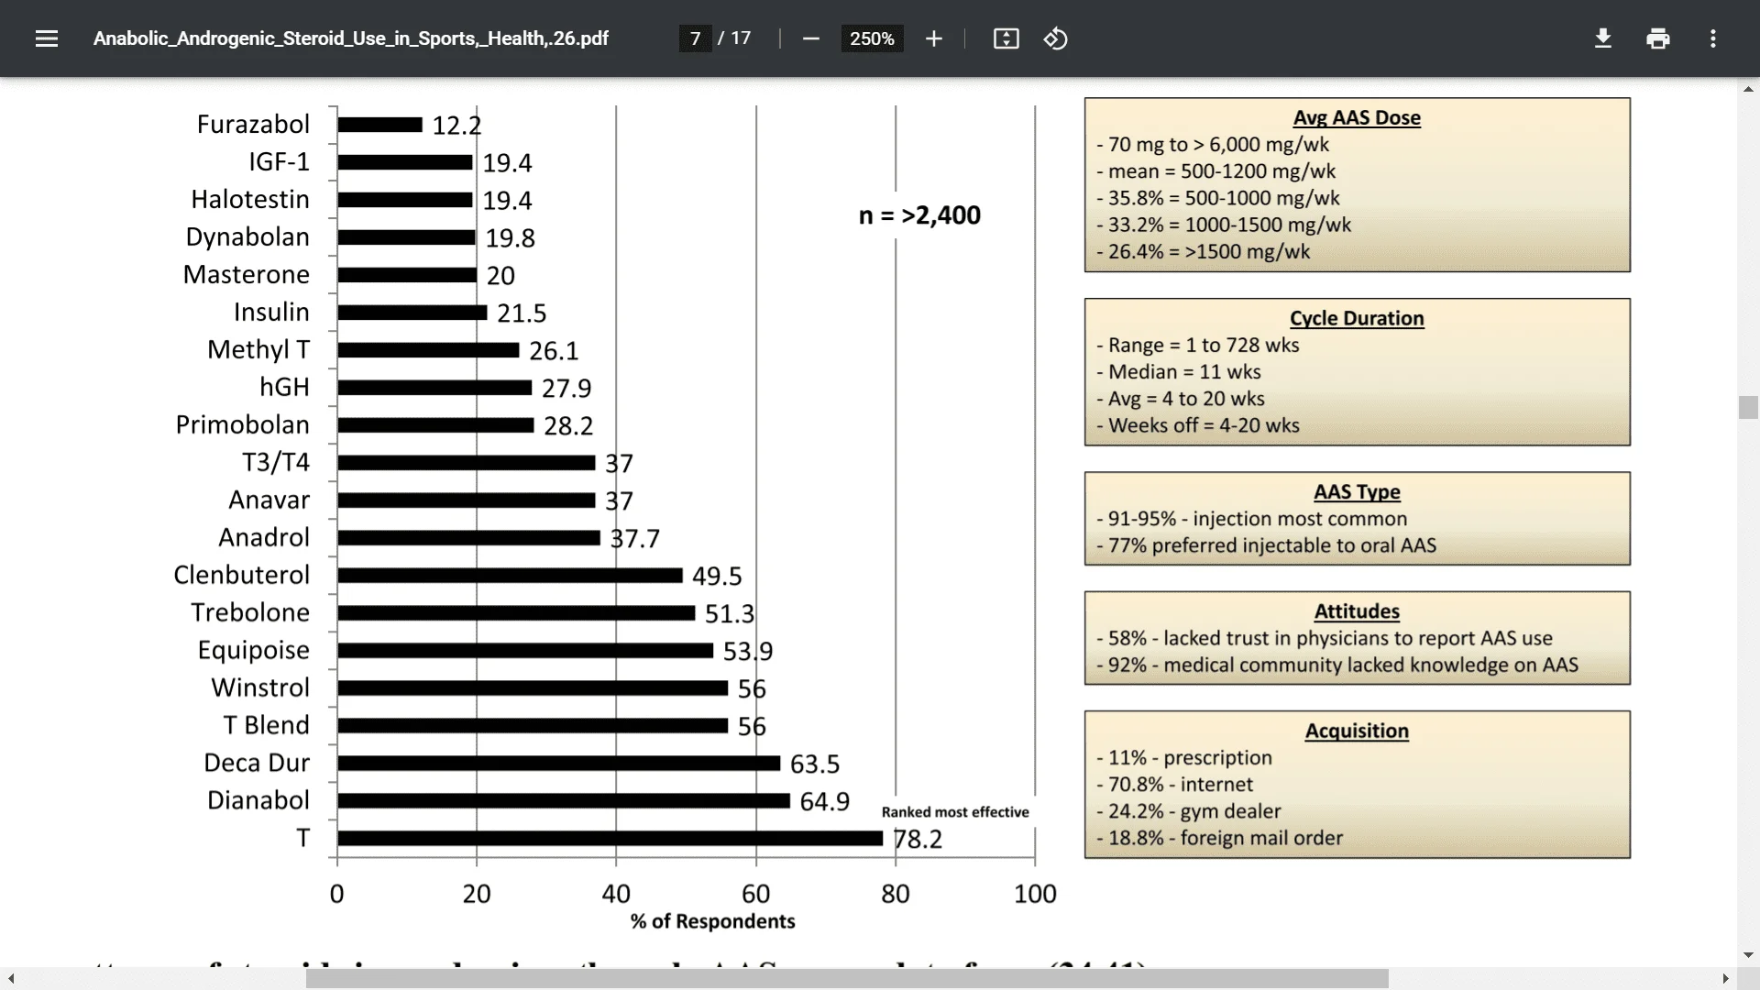Click the 'Dynabolan' chart label

(247, 236)
